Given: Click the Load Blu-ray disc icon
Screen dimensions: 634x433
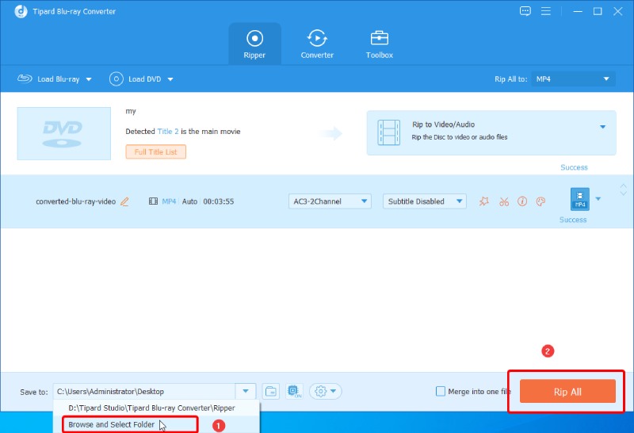Looking at the screenshot, I should click(x=25, y=79).
